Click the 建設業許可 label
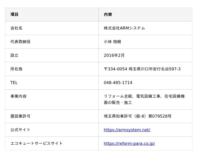This screenshot has width=202, height=158. click(20, 116)
